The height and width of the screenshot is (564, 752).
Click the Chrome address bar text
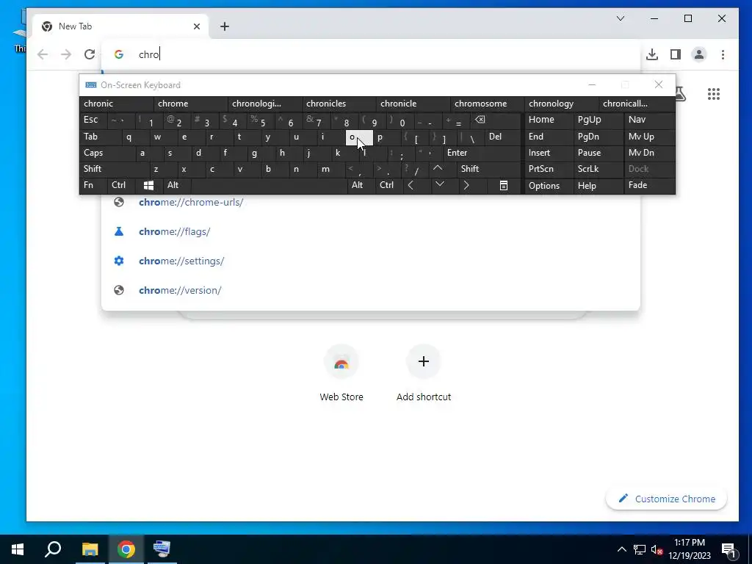[x=148, y=54]
